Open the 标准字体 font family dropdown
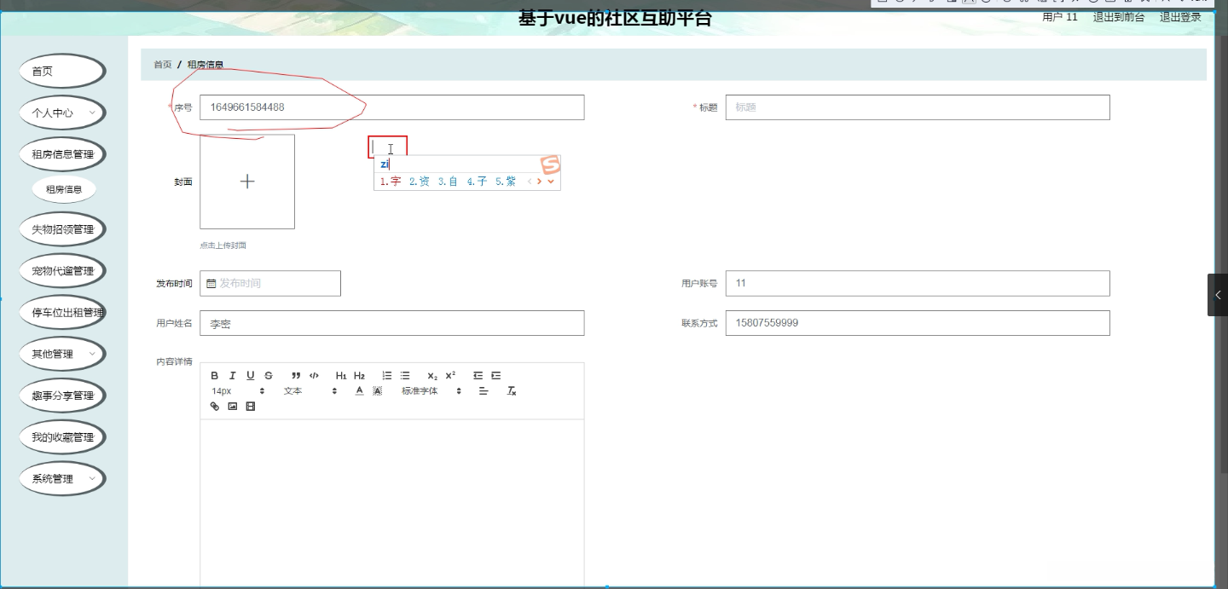Screen dimensions: 1228x589 coord(432,391)
